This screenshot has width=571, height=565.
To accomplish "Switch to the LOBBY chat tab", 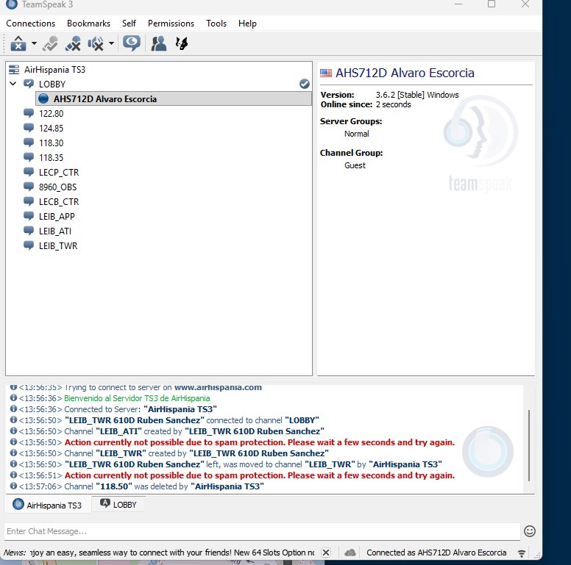I will coord(118,505).
